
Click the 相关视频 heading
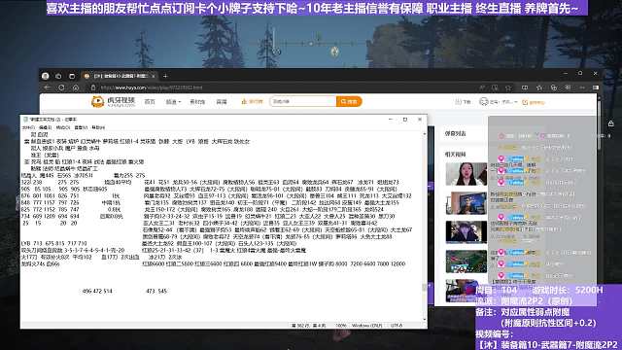click(x=455, y=155)
